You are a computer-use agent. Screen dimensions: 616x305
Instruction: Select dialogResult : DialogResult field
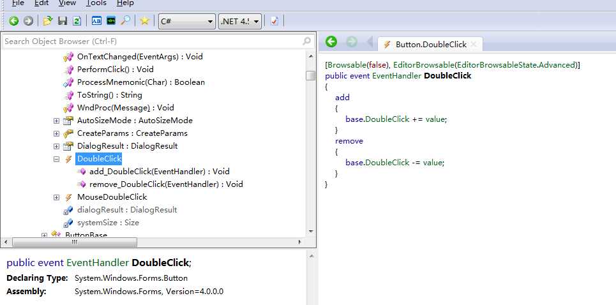[x=127, y=210]
